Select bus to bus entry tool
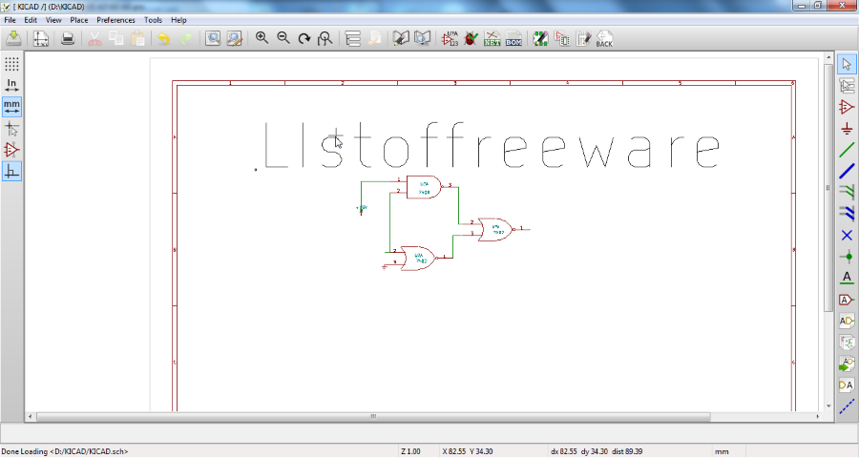The image size is (859, 458). tap(847, 214)
